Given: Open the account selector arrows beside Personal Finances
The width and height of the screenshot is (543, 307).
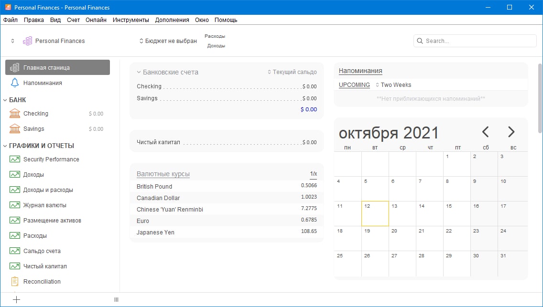Looking at the screenshot, I should pos(13,41).
